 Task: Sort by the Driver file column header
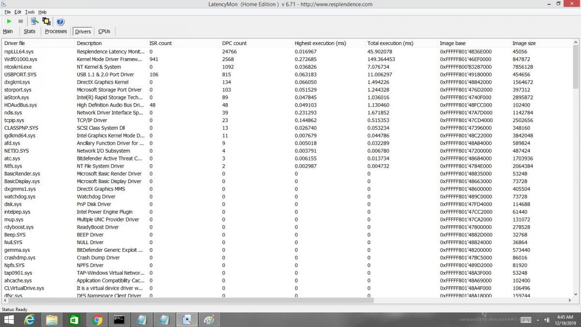(38, 43)
